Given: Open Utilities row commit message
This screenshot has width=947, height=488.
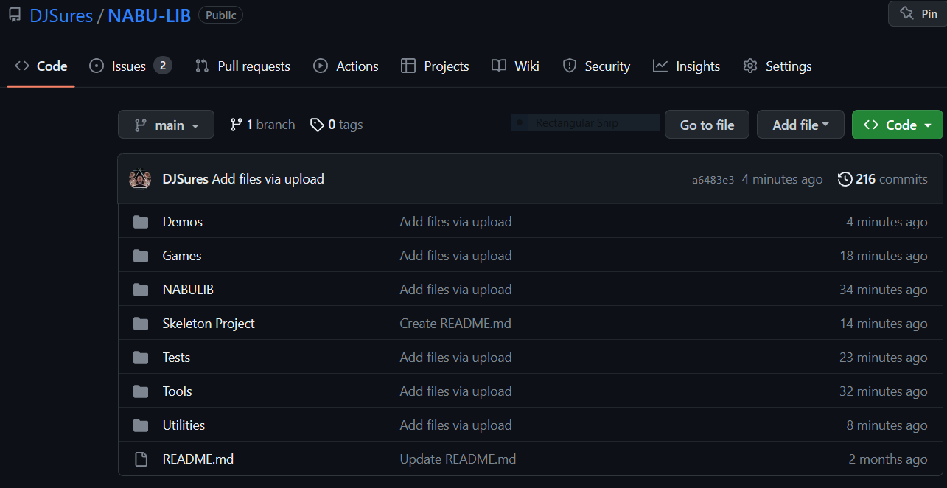Looking at the screenshot, I should click(x=455, y=425).
